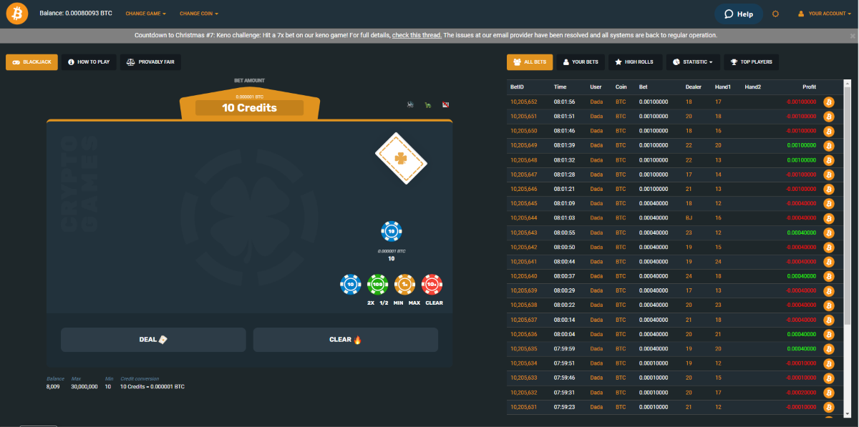Click Bitcoin icon for bet 10,205,641
Screen dimensions: 859x427
pyautogui.click(x=829, y=262)
